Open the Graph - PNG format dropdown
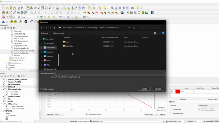 pos(151,114)
